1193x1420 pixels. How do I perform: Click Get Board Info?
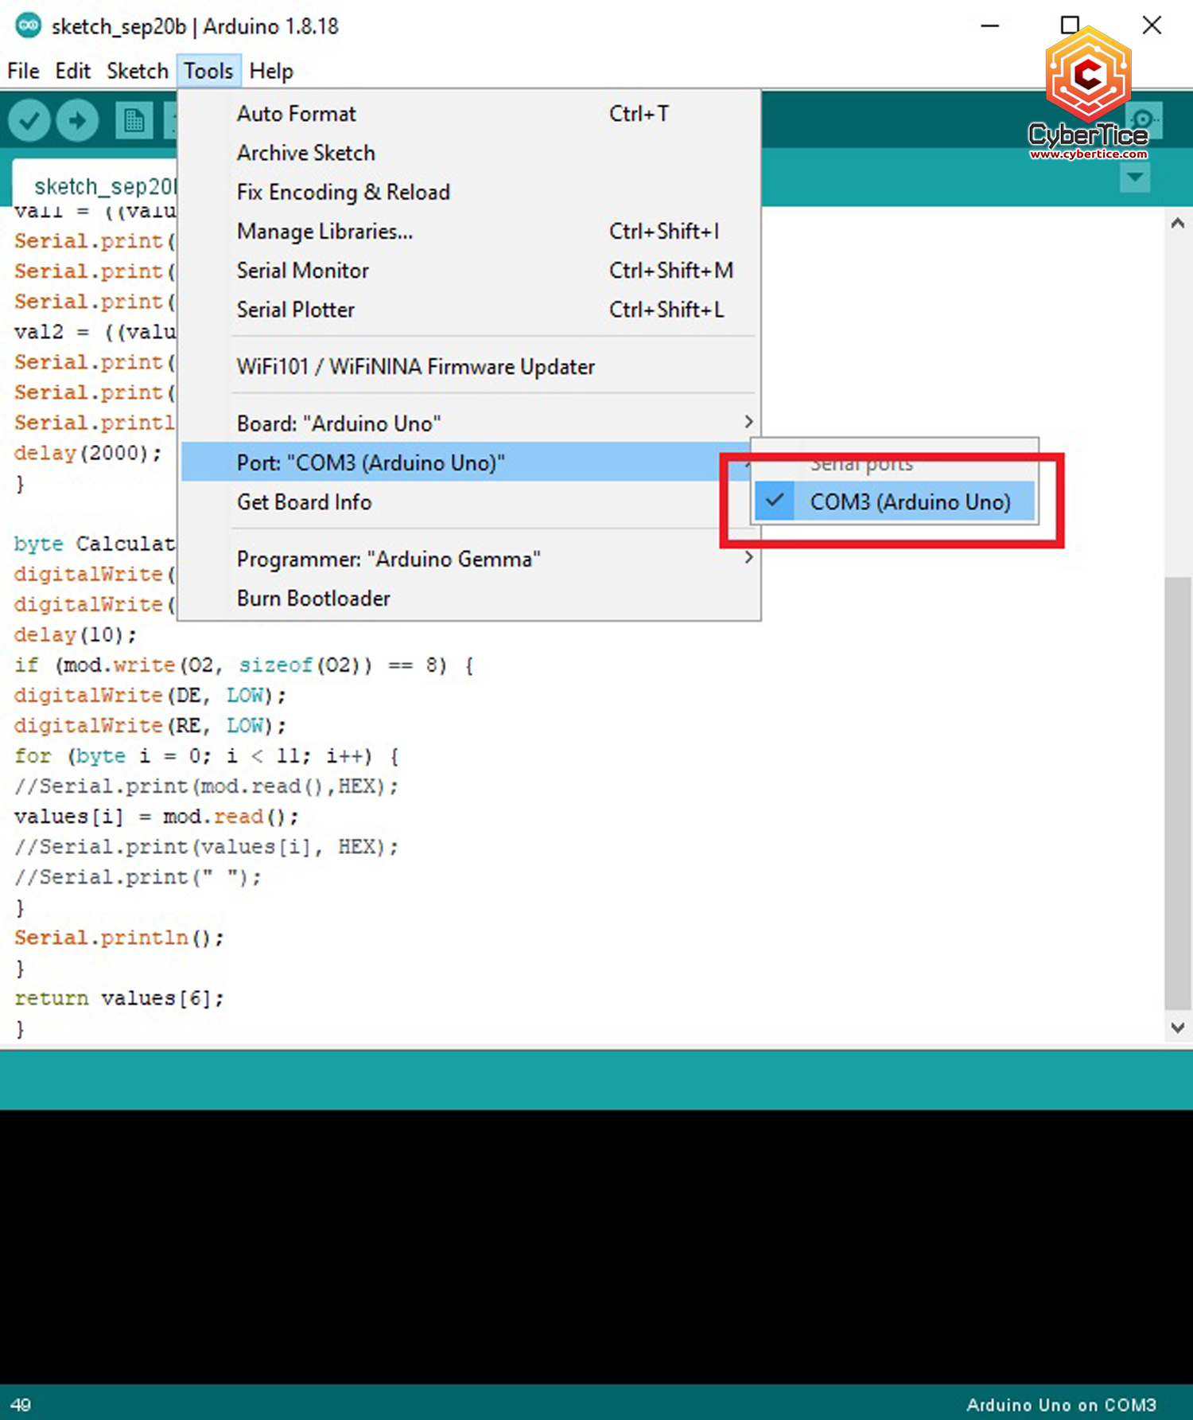(x=304, y=502)
